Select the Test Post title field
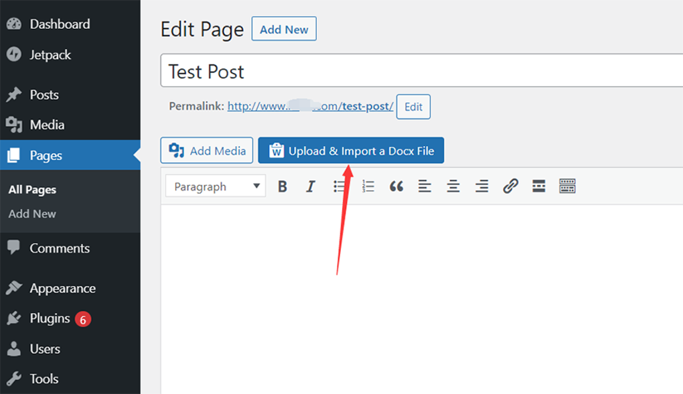 point(335,71)
